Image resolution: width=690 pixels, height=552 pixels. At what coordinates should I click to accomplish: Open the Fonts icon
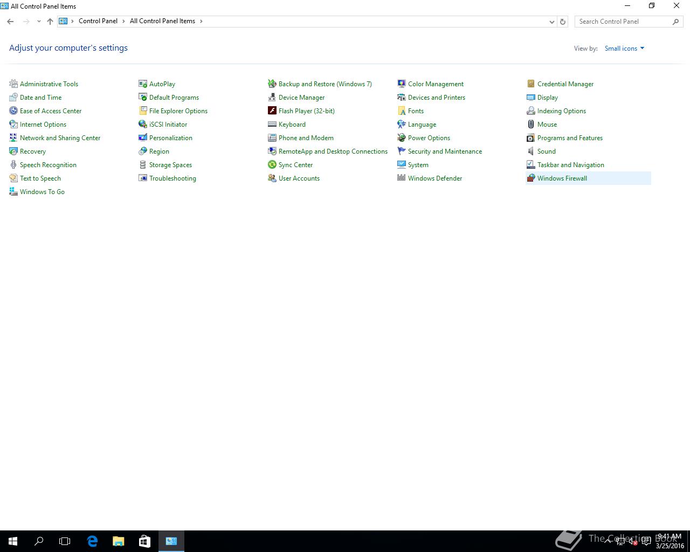(x=402, y=111)
